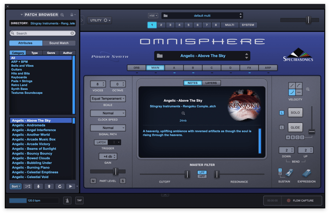The width and height of the screenshot is (330, 214).
Task: Click the Voices stepper arrows
Action: [103, 84]
